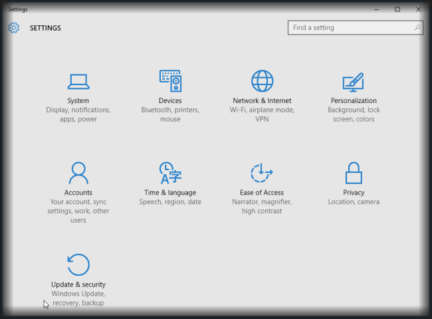Click 'Display, notifications, apps, power' description

[78, 114]
